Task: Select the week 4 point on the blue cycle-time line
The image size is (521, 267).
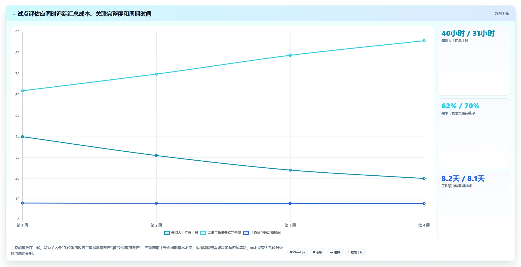Action: [x=424, y=204]
